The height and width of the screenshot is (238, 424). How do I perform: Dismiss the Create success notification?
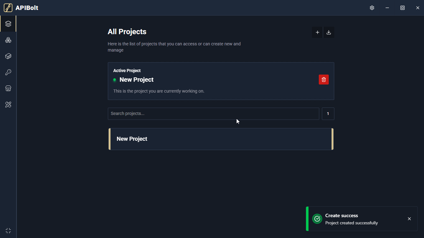point(409,219)
